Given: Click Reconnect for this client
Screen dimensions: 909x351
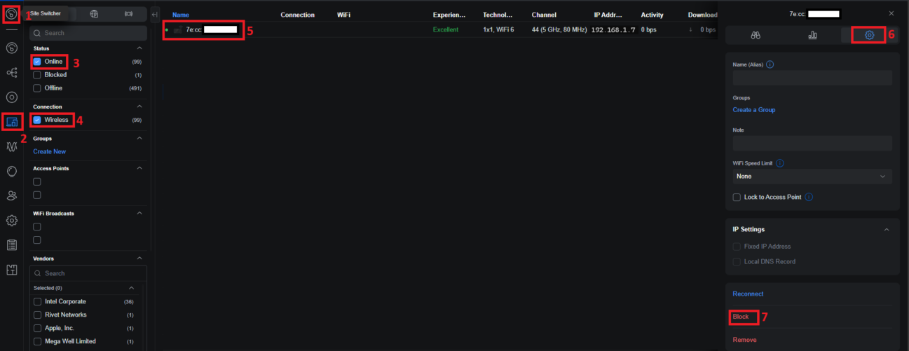Looking at the screenshot, I should pyautogui.click(x=748, y=294).
